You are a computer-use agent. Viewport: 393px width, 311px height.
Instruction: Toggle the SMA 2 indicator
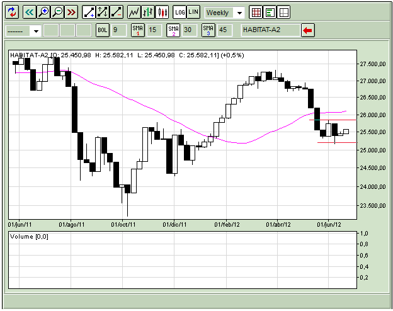click(173, 30)
